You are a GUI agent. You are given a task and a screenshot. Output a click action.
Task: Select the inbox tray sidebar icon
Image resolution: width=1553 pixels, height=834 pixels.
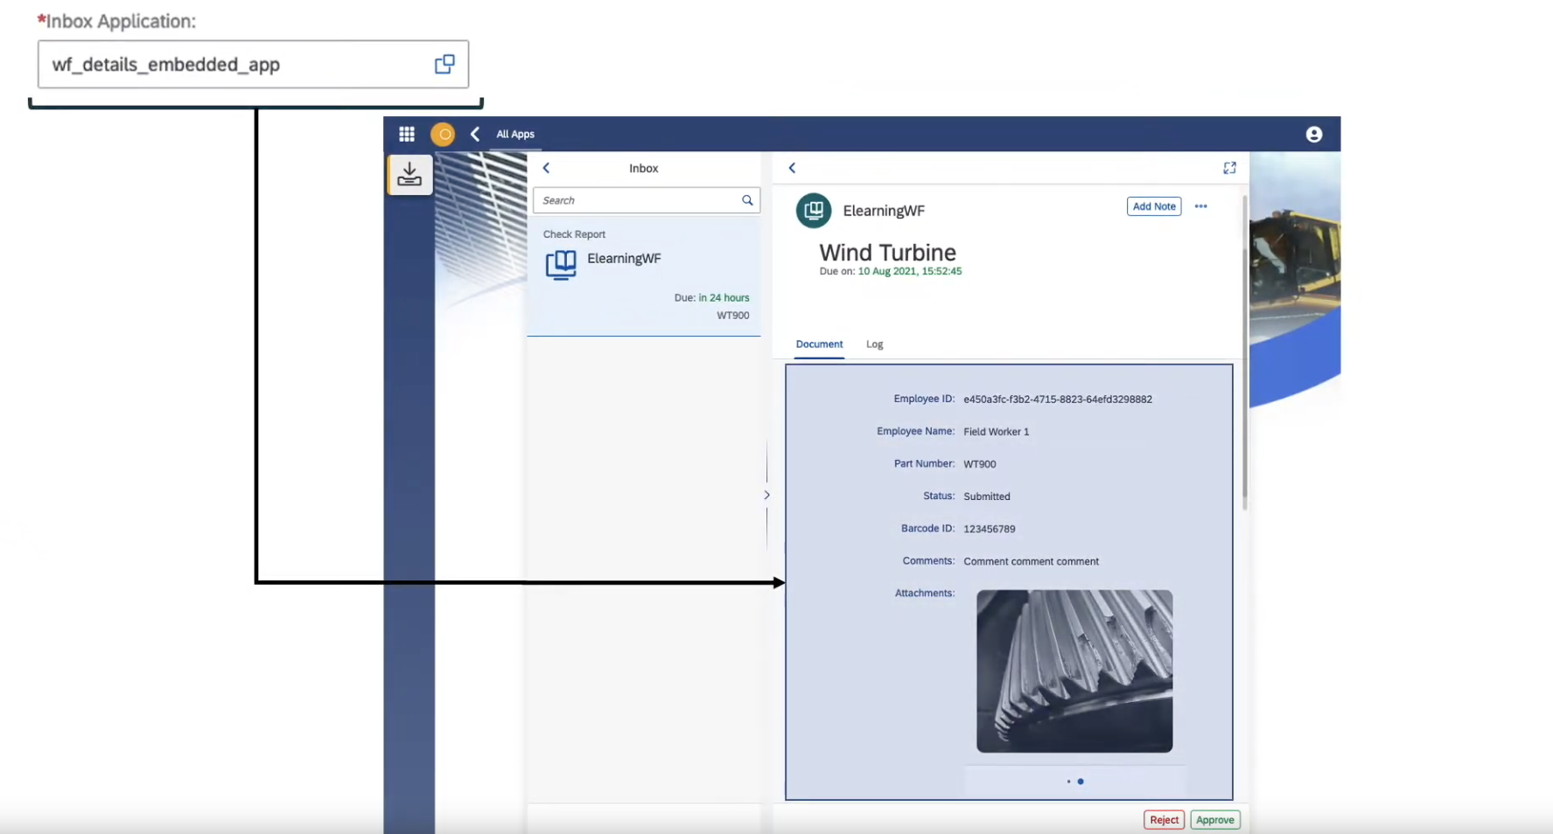[409, 174]
